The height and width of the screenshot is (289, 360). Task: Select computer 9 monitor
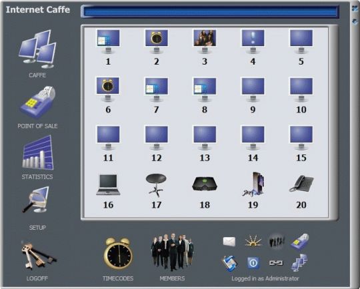[253, 89]
